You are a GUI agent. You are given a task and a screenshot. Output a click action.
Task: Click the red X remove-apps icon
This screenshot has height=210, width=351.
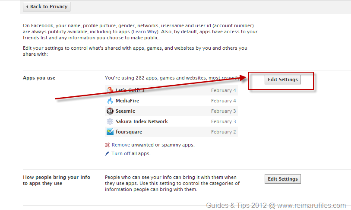pos(108,145)
